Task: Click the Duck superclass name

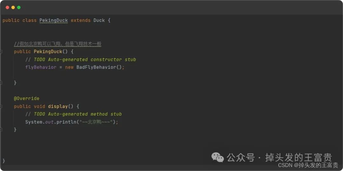Action: [99, 20]
